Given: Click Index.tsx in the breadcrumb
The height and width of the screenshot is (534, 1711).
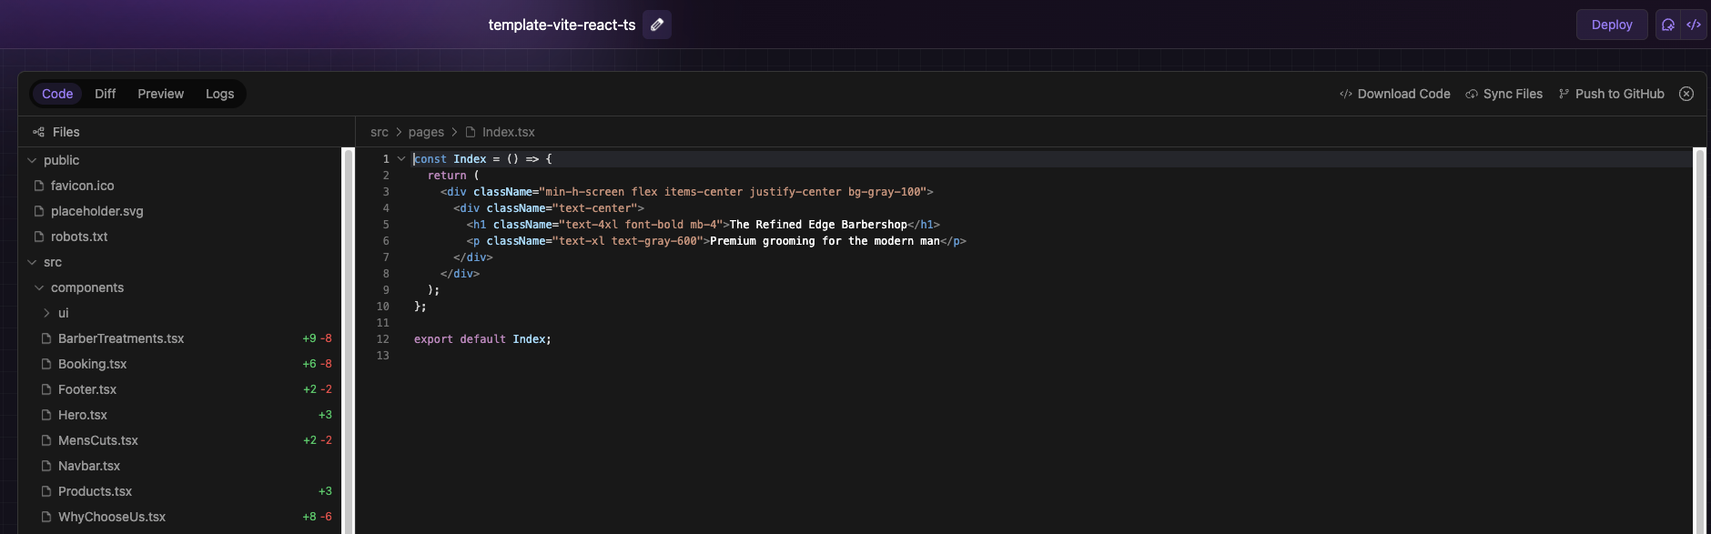Looking at the screenshot, I should [x=508, y=132].
